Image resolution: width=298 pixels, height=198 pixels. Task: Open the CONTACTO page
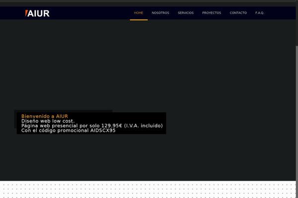238,13
